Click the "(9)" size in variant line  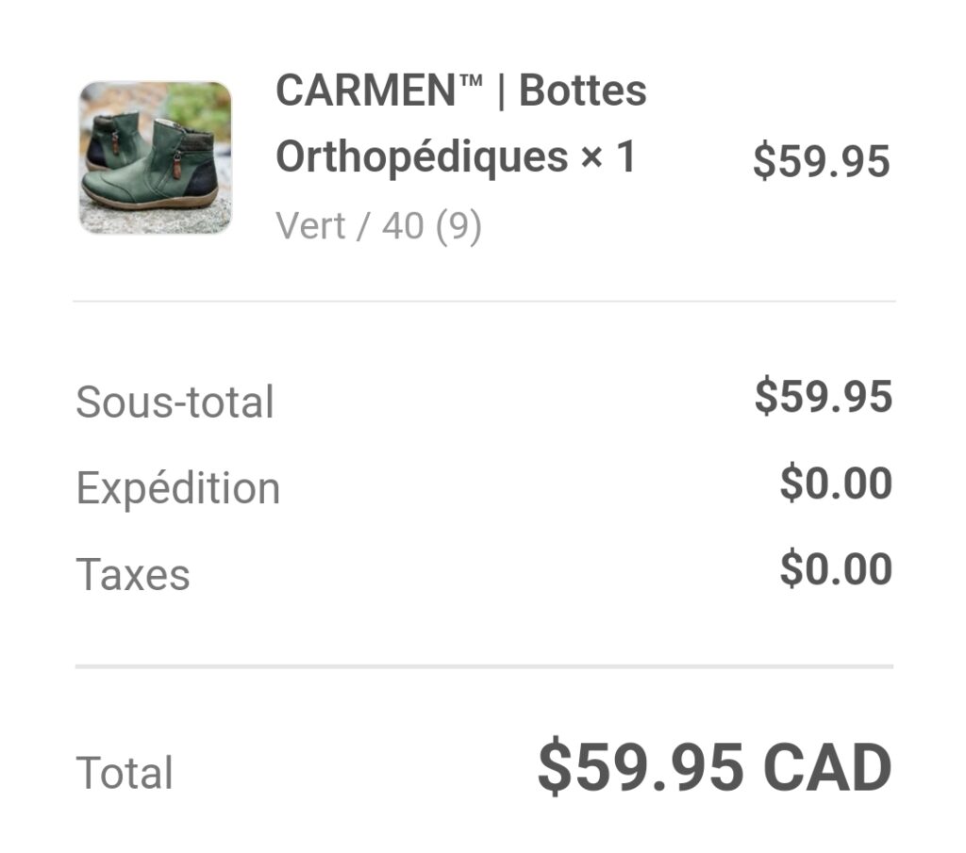pyautogui.click(x=458, y=226)
